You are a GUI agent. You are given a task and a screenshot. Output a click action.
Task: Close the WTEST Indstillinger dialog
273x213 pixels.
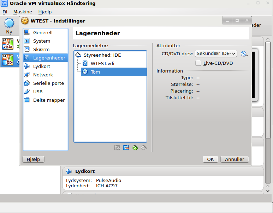pyautogui.click(x=247, y=20)
